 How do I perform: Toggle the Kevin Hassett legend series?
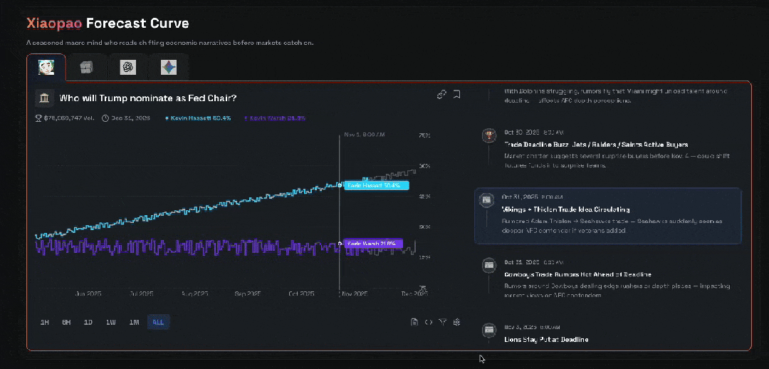(x=199, y=118)
